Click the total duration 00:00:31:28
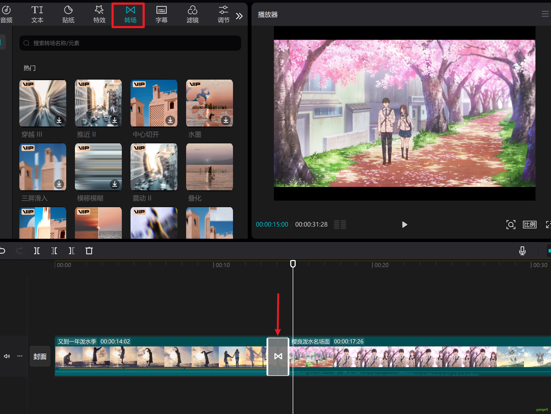Image resolution: width=551 pixels, height=414 pixels. click(311, 224)
